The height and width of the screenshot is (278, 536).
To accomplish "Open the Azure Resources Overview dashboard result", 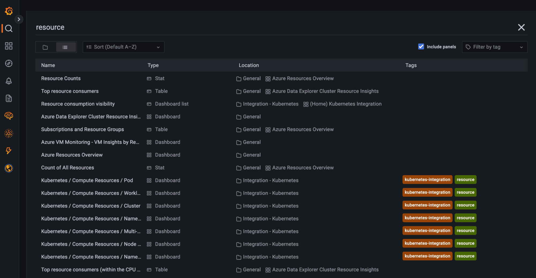I will click(72, 155).
